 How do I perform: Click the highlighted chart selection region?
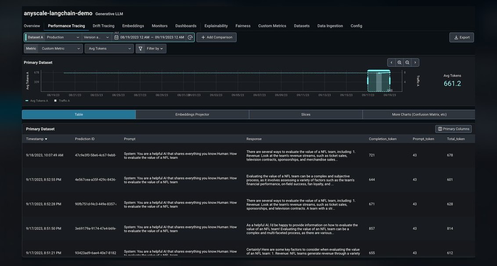pos(379,81)
